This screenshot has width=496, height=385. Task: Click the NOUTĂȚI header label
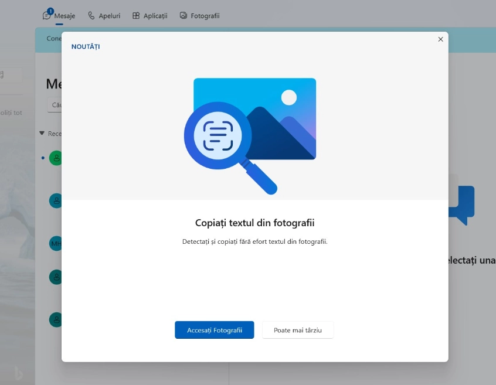click(86, 47)
